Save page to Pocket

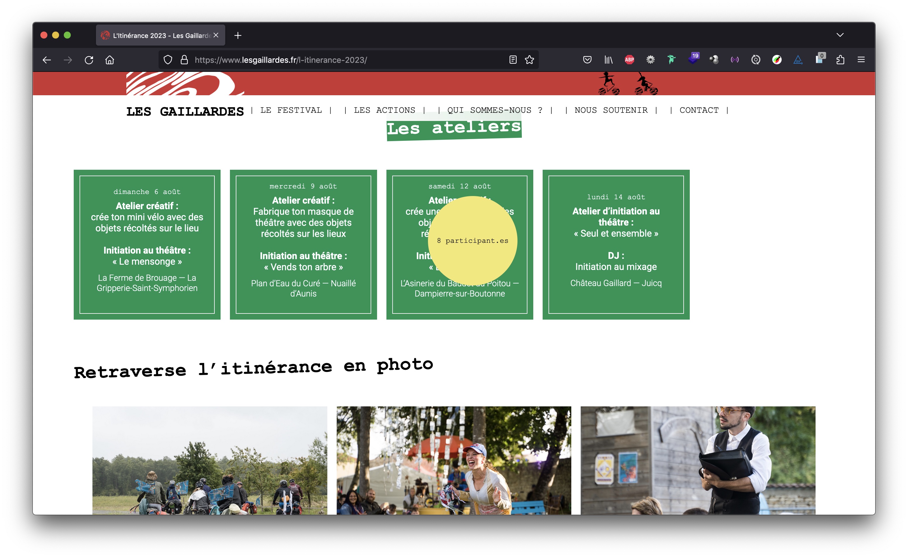pyautogui.click(x=587, y=60)
